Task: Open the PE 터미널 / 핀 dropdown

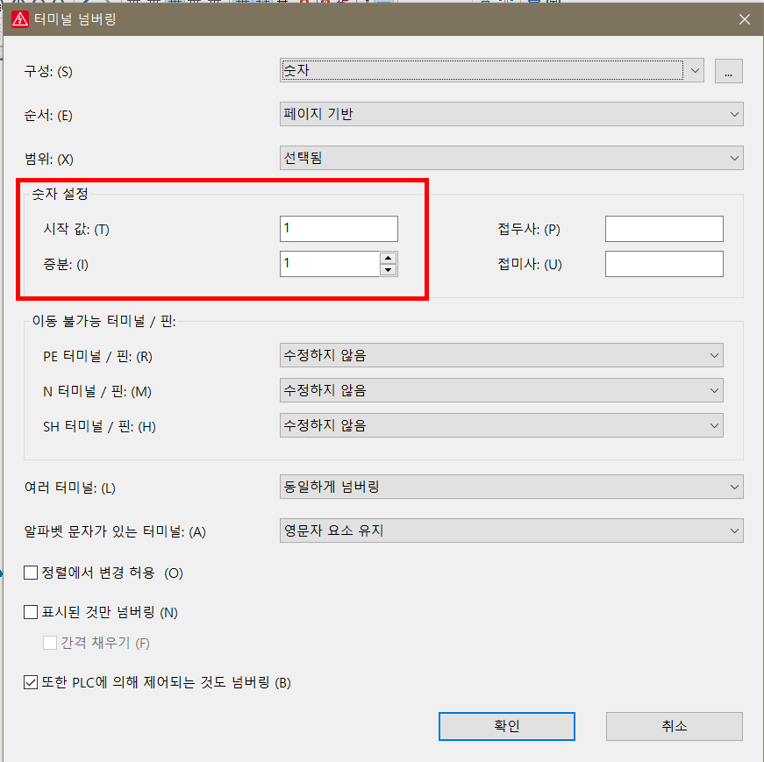Action: coord(502,355)
